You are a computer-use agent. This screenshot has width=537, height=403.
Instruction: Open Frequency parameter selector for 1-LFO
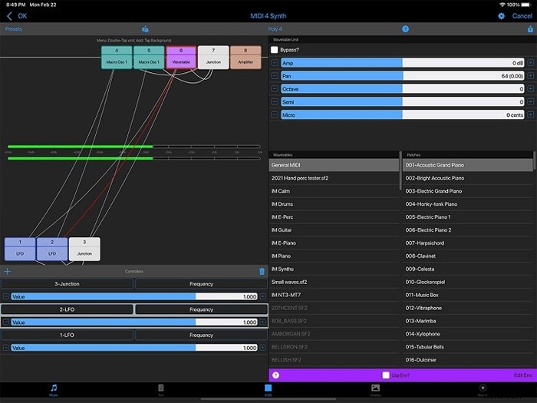tap(201, 335)
